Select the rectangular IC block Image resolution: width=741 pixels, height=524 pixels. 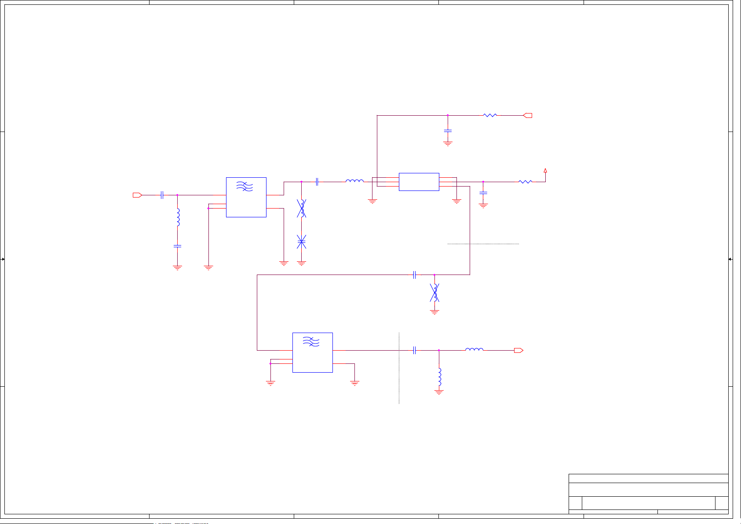click(419, 182)
